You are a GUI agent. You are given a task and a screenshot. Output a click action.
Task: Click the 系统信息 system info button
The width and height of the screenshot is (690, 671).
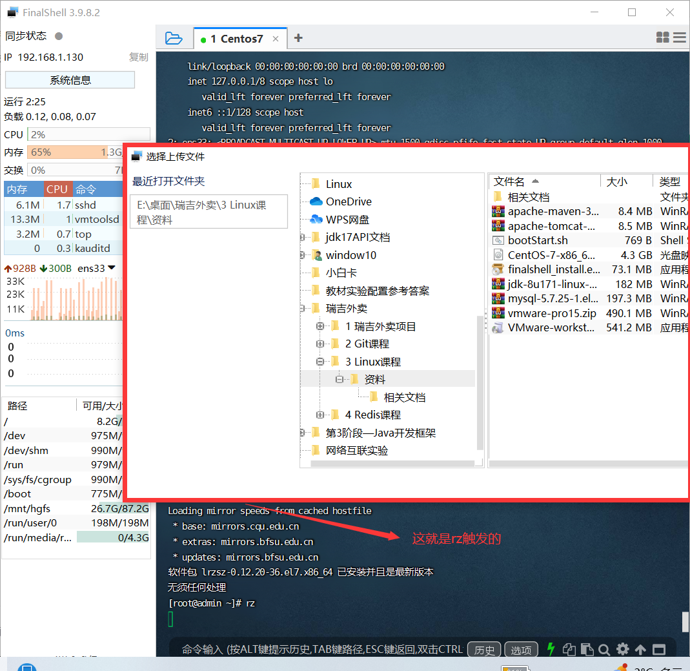coord(70,80)
